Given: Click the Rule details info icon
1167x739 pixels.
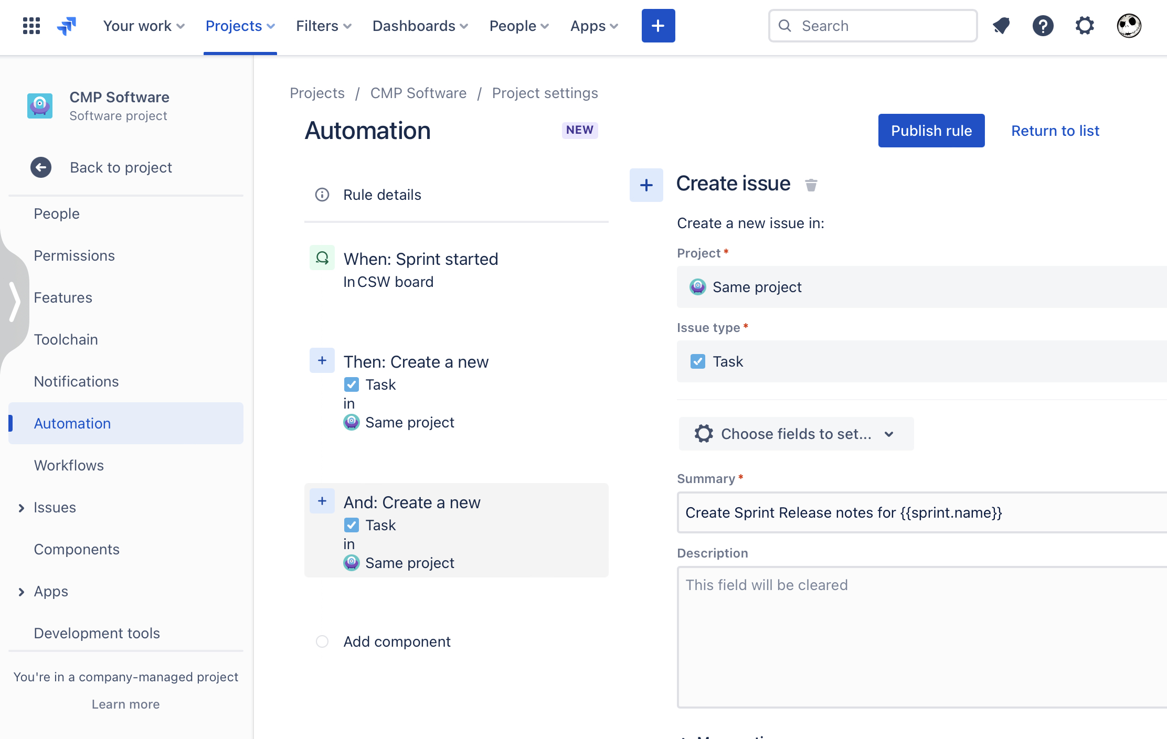Looking at the screenshot, I should click(x=322, y=195).
